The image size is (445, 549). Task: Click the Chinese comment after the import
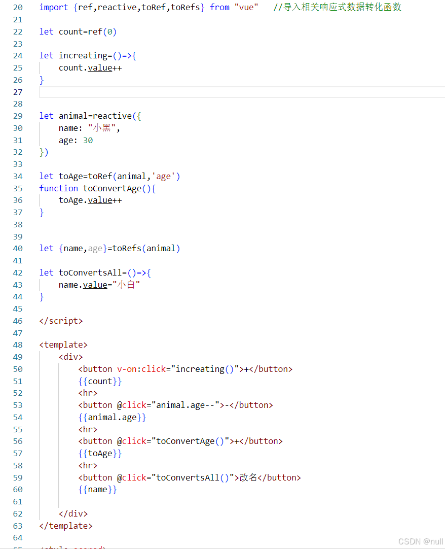337,7
